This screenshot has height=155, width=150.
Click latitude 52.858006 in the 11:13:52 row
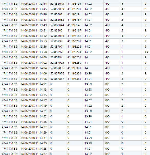57,36
